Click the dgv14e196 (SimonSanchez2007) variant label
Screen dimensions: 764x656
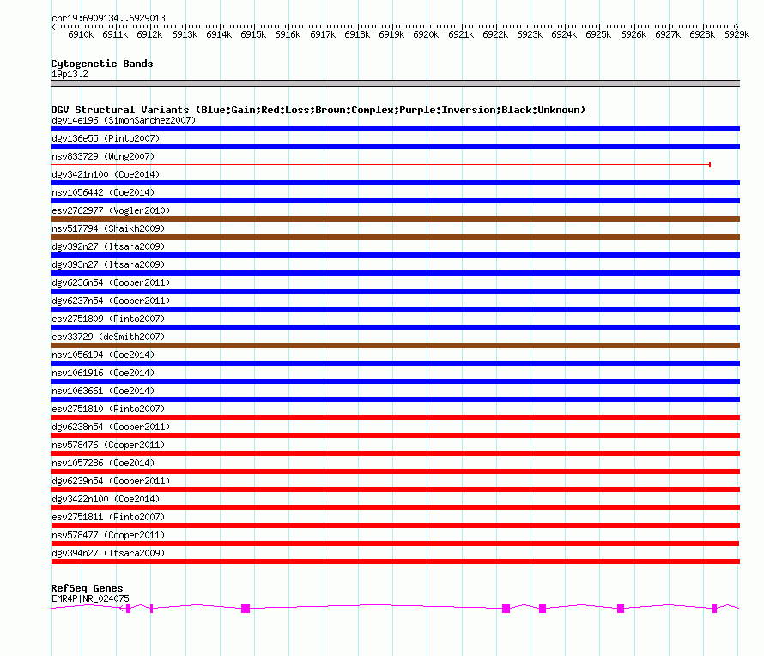124,120
